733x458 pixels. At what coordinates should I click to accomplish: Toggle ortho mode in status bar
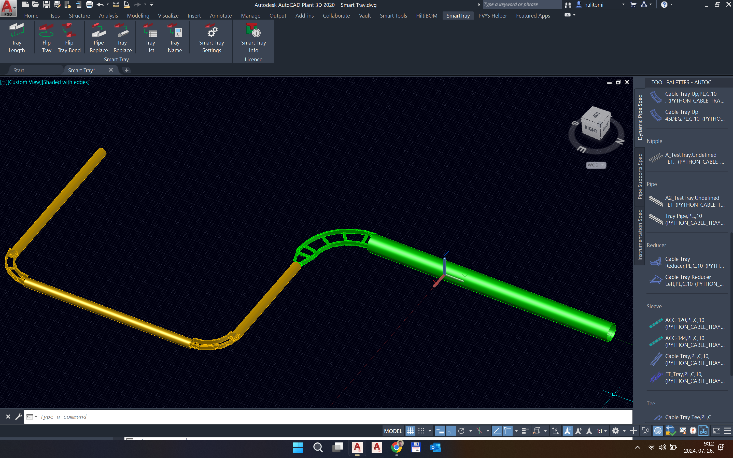point(451,431)
